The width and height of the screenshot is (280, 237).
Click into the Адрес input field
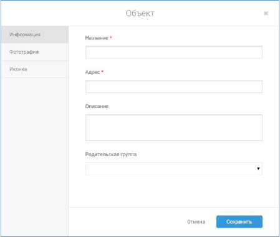[174, 87]
